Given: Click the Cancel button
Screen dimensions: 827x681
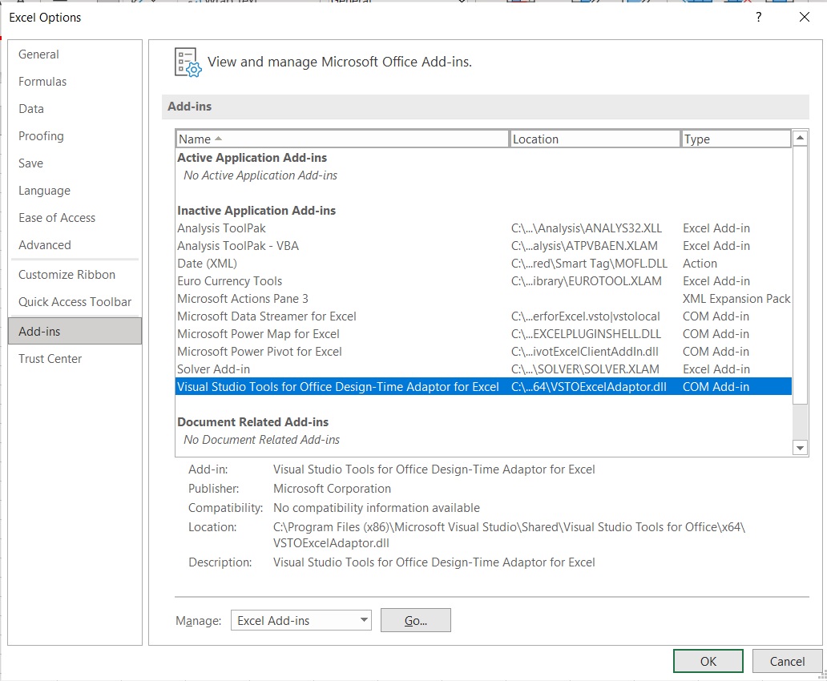Looking at the screenshot, I should pyautogui.click(x=787, y=661).
